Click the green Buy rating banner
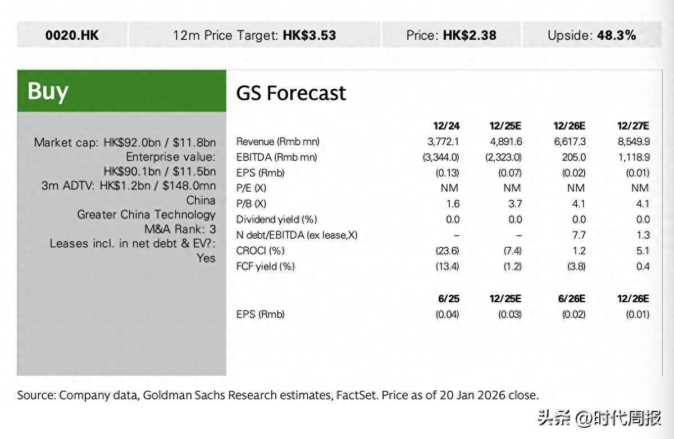Viewport: 674px width, 439px height. (121, 91)
